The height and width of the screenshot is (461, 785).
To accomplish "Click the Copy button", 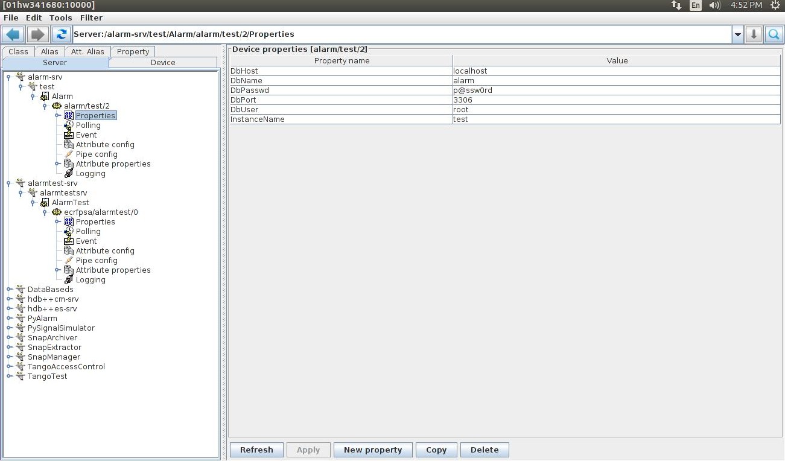I will tap(436, 450).
